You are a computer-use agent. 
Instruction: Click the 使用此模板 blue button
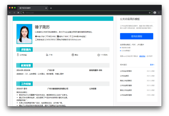tap(137, 36)
